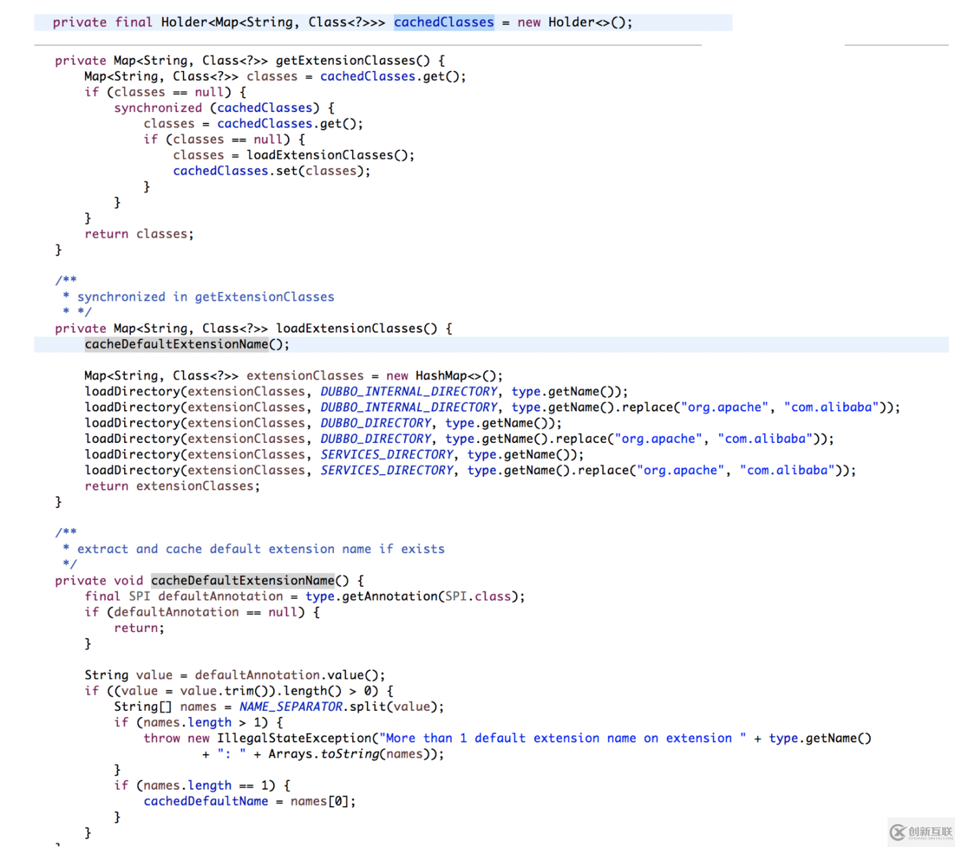Click the 'cachedClasses.set(classes);' line
The height and width of the screenshot is (847, 955).
[x=272, y=171]
